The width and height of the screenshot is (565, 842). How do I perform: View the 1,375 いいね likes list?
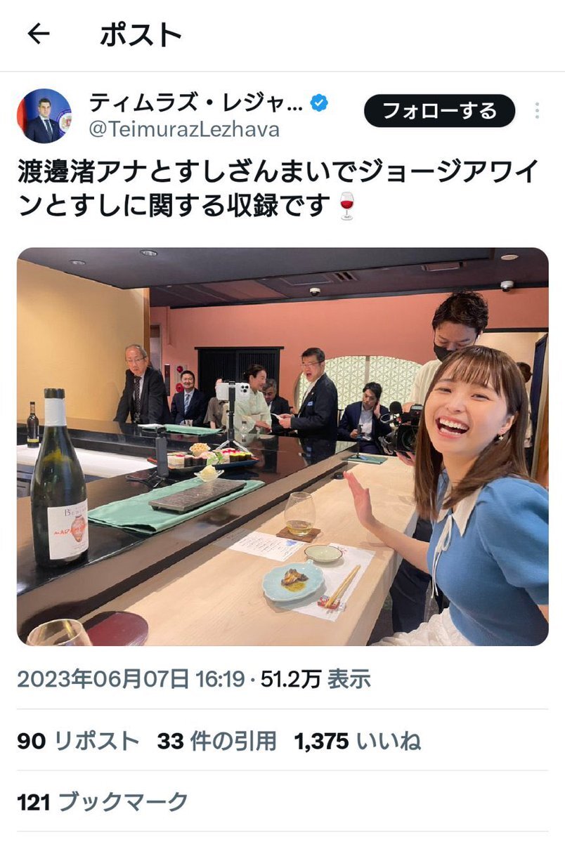click(x=358, y=741)
